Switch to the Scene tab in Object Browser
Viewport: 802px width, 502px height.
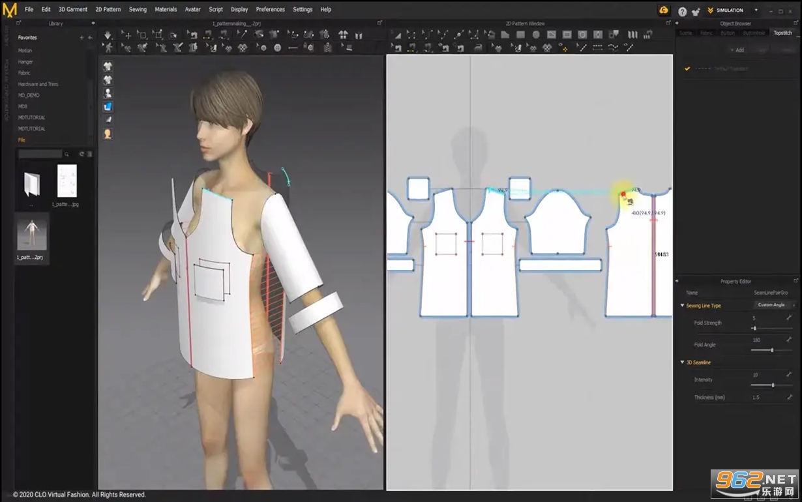point(685,33)
